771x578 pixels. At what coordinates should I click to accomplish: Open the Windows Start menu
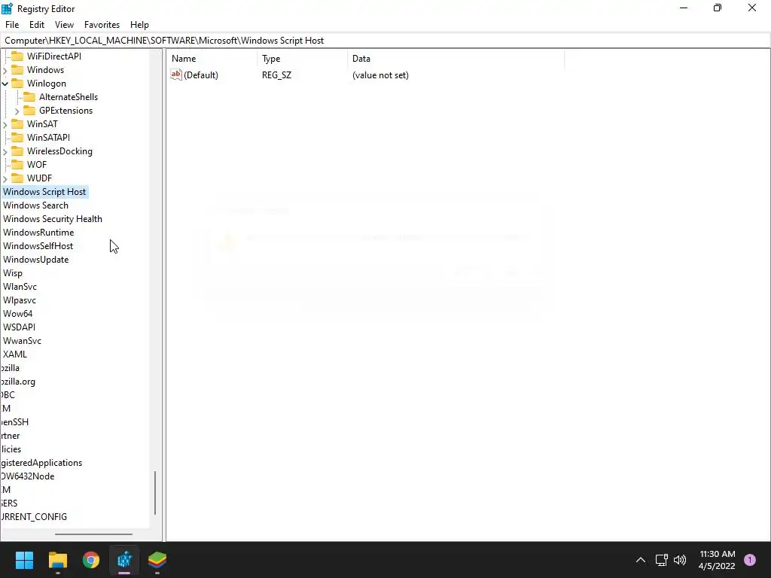24,560
